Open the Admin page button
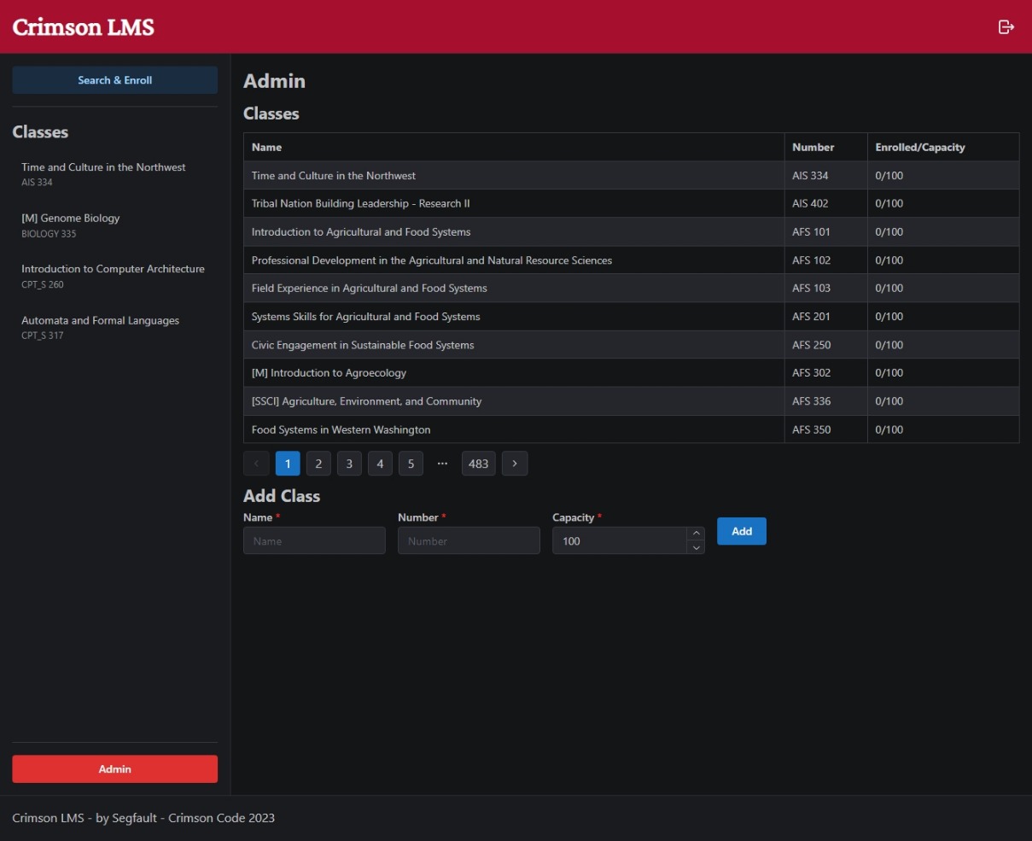1032x841 pixels. 115,769
